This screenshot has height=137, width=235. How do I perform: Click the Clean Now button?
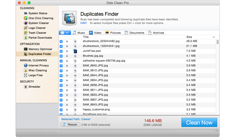coord(199,122)
